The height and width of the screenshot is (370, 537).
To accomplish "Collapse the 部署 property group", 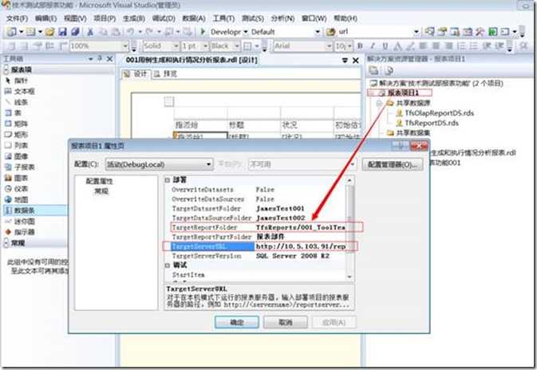I will pos(167,180).
